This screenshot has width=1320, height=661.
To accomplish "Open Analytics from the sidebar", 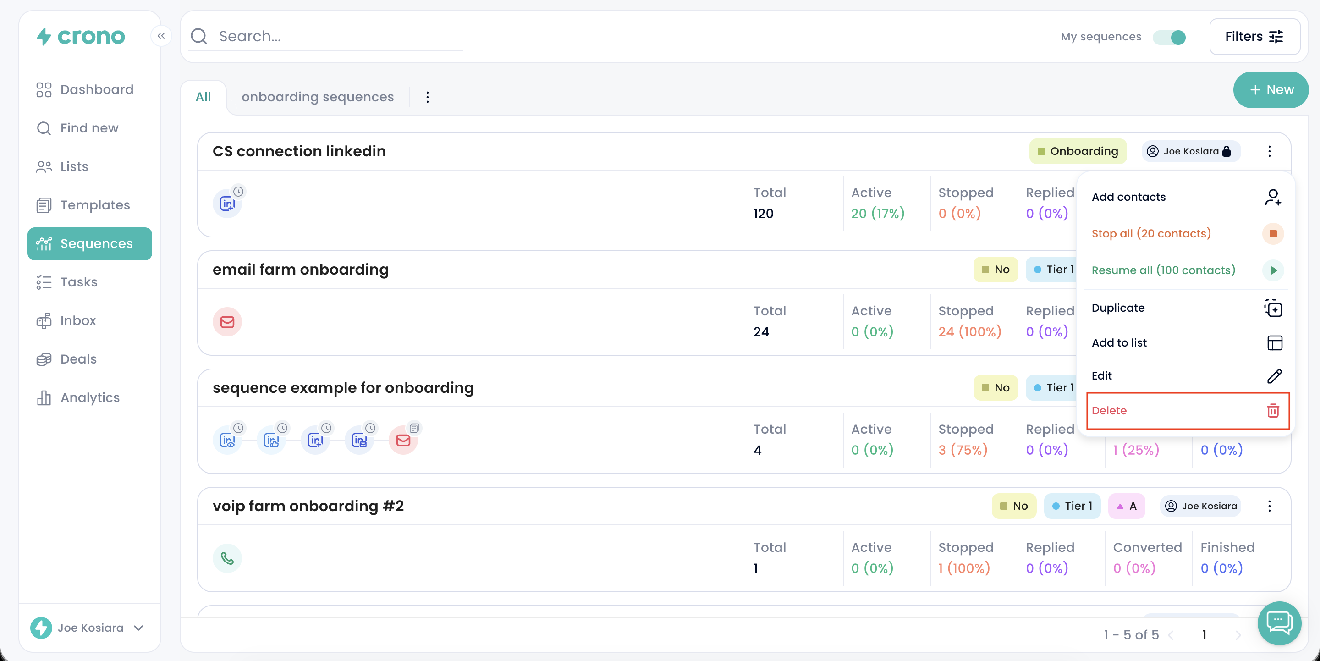I will (90, 397).
